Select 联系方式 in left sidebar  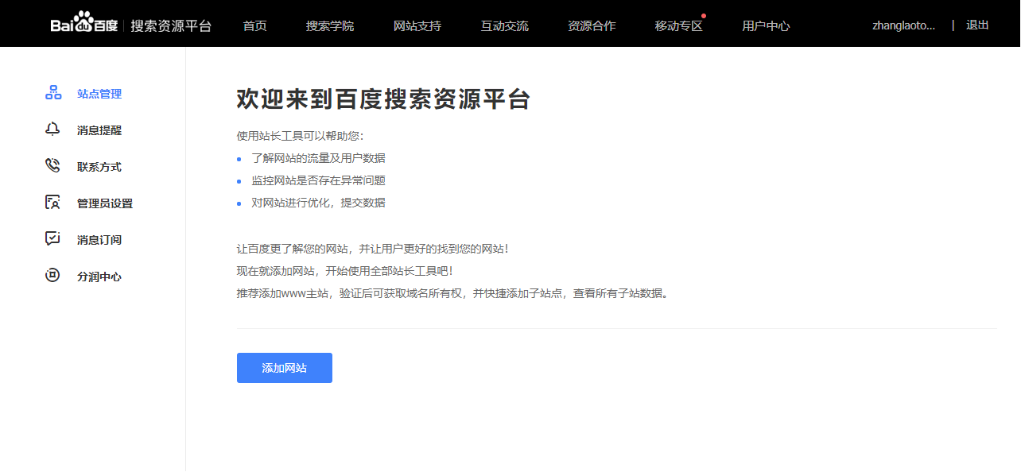pyautogui.click(x=99, y=167)
